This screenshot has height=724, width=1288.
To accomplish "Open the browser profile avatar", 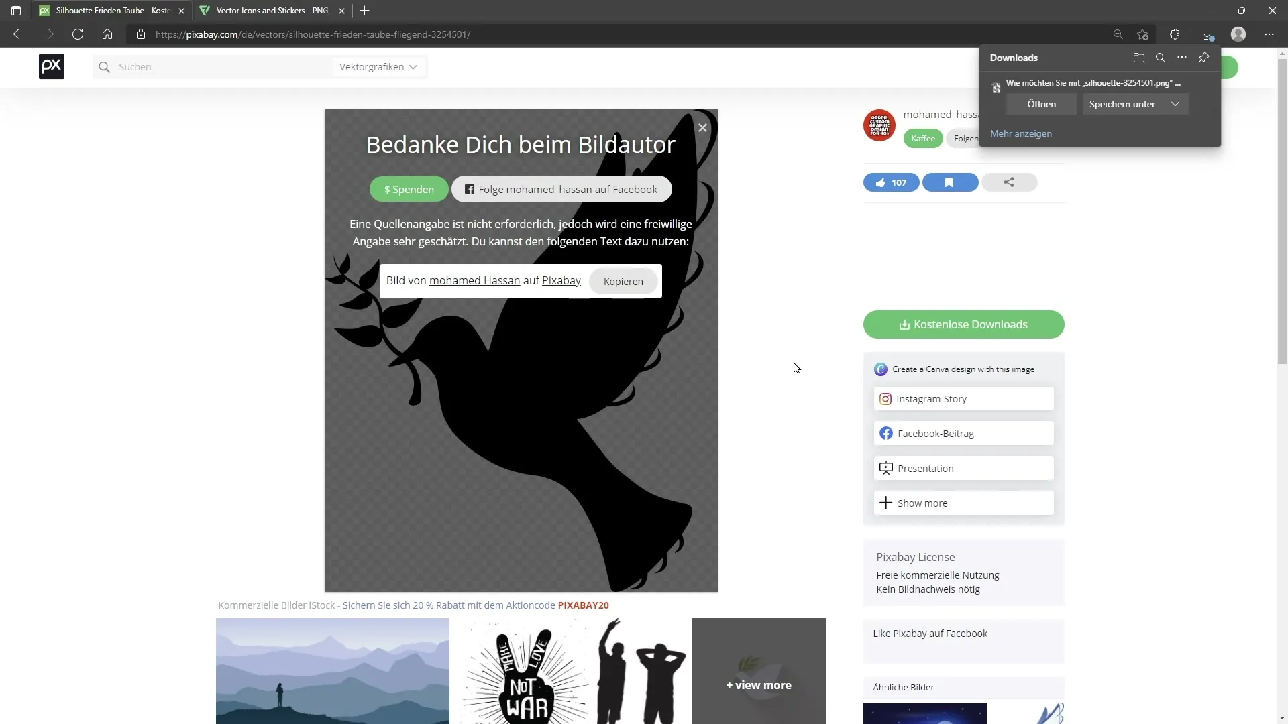I will pos(1238,34).
